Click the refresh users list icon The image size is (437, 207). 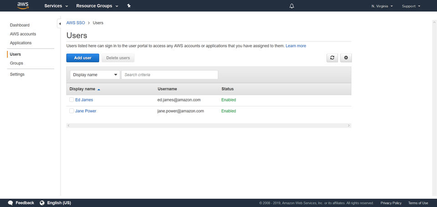[332, 58]
